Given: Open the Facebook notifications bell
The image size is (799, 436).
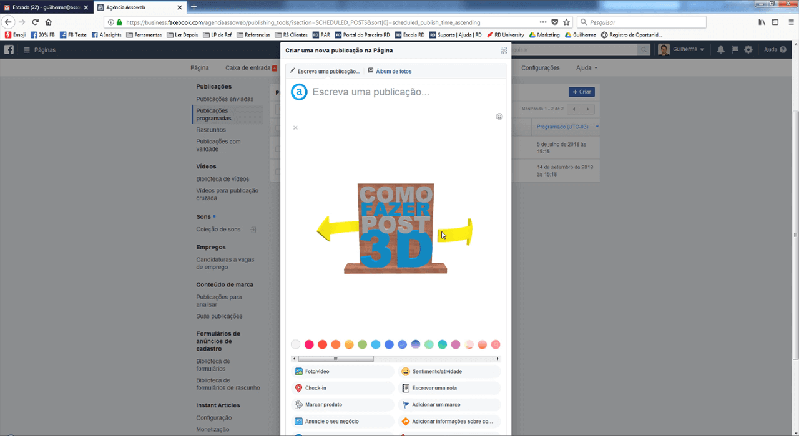Looking at the screenshot, I should point(721,50).
